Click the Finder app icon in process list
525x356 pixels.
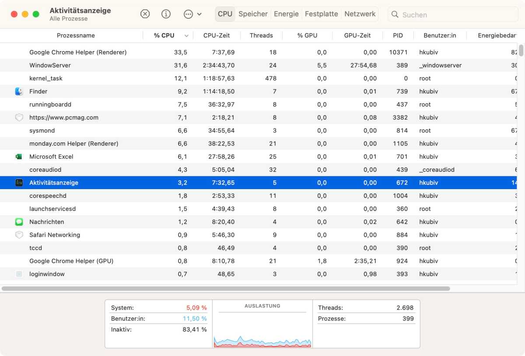19,91
